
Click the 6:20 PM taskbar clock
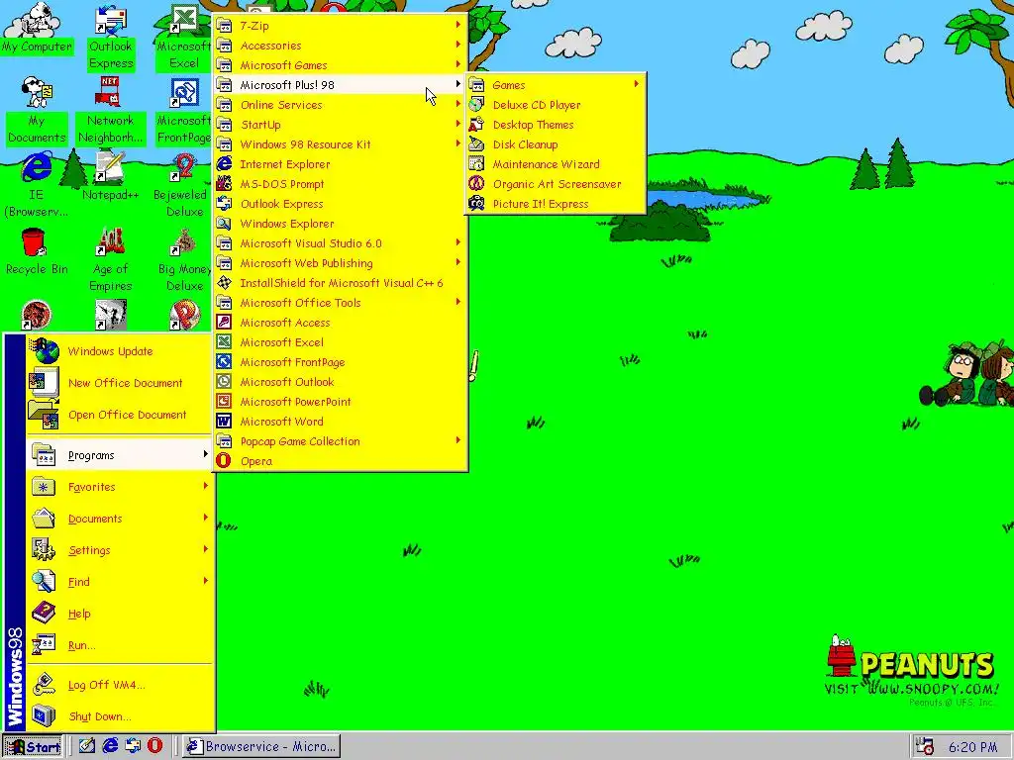coord(972,747)
